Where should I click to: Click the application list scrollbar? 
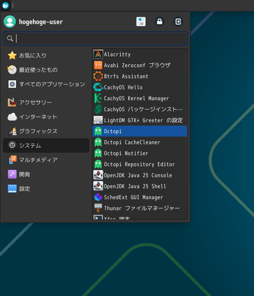click(x=186, y=118)
